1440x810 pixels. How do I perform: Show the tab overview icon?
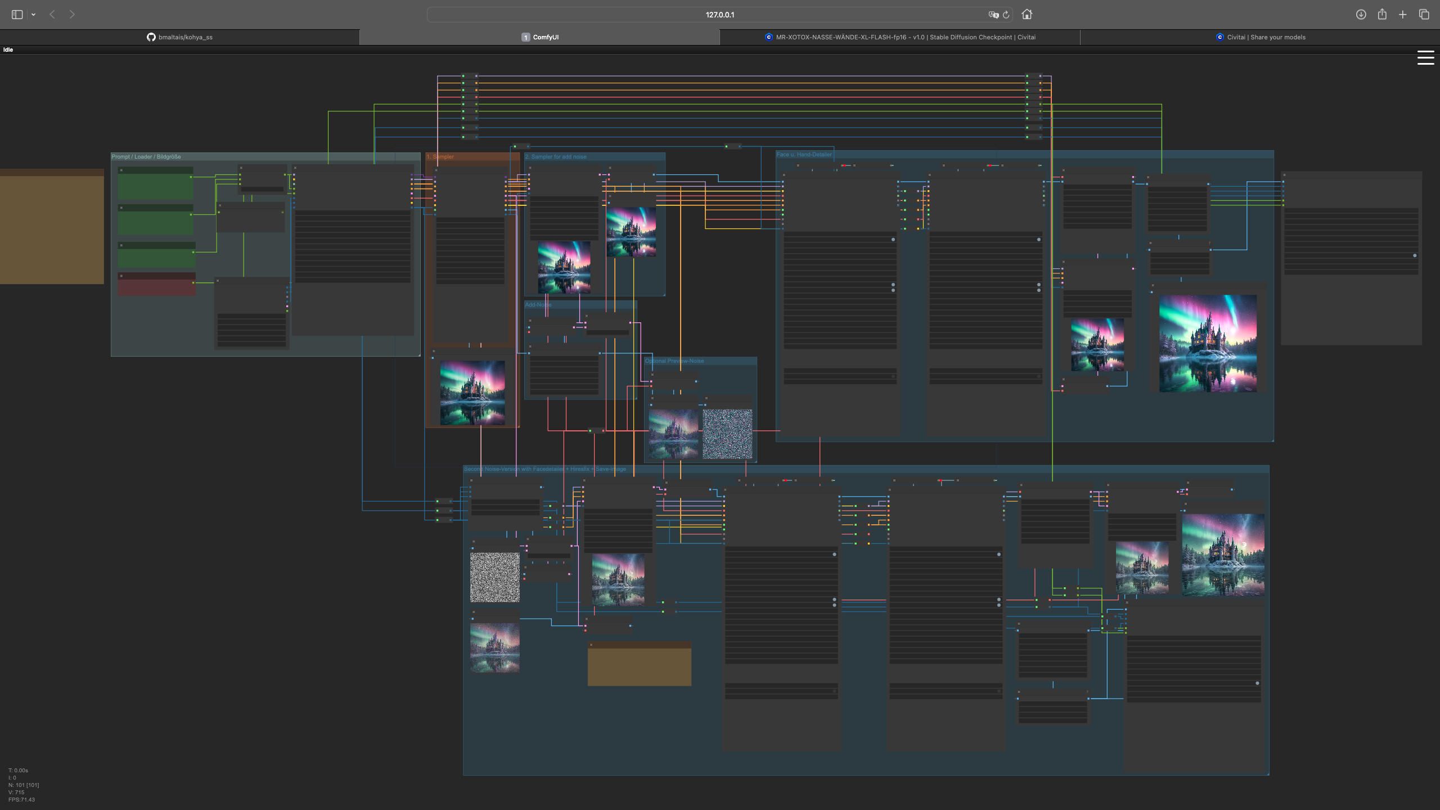(1424, 15)
